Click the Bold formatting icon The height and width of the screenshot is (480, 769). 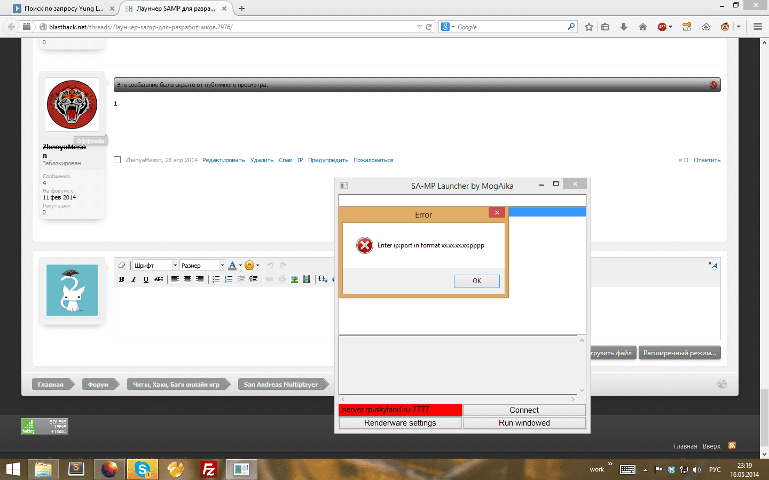coord(122,279)
